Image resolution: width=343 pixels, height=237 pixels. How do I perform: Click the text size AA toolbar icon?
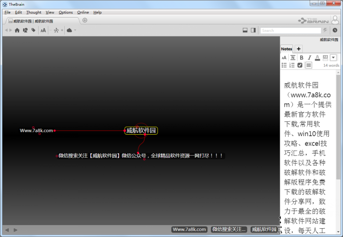[43, 30]
